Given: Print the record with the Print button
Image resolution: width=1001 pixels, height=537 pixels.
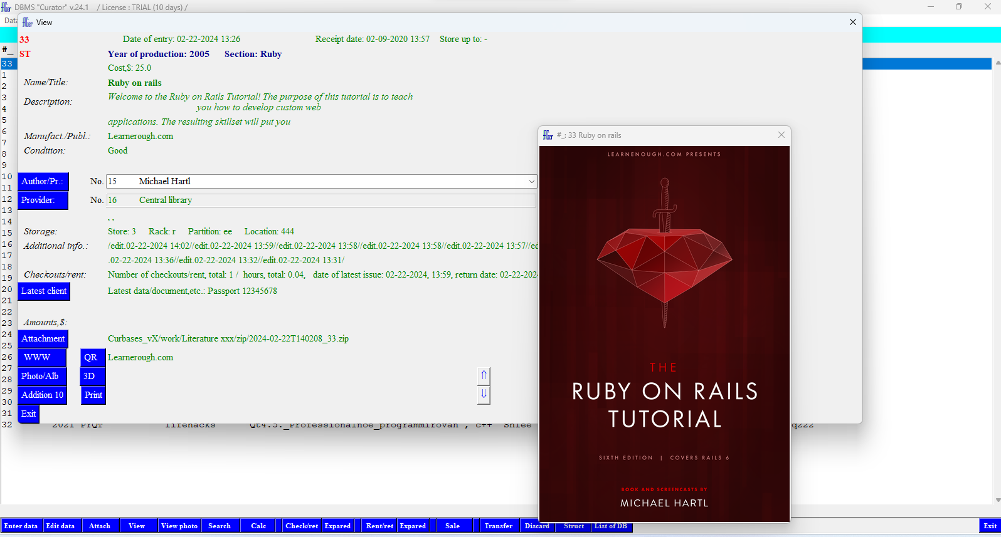Looking at the screenshot, I should (93, 395).
